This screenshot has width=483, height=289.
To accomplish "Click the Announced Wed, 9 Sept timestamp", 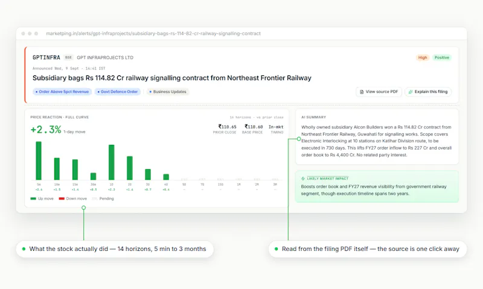I will pyautogui.click(x=69, y=68).
